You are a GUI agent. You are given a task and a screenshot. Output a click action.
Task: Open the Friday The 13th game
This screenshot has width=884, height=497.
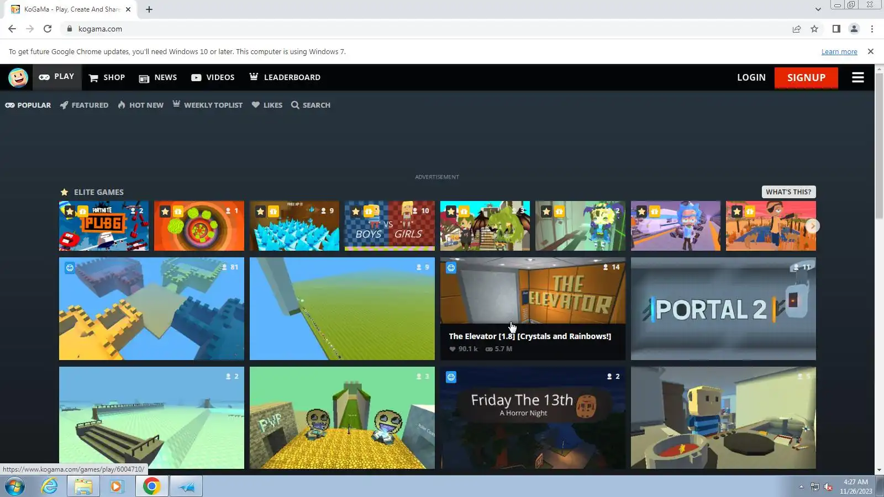tap(533, 418)
